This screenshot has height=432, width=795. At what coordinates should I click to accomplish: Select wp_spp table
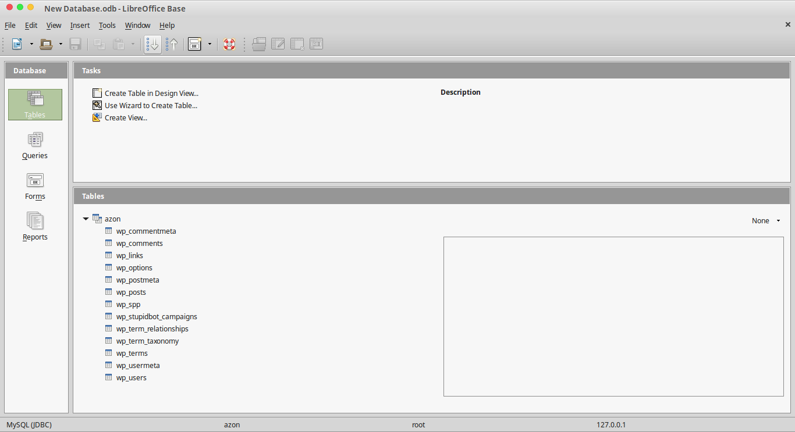point(128,305)
